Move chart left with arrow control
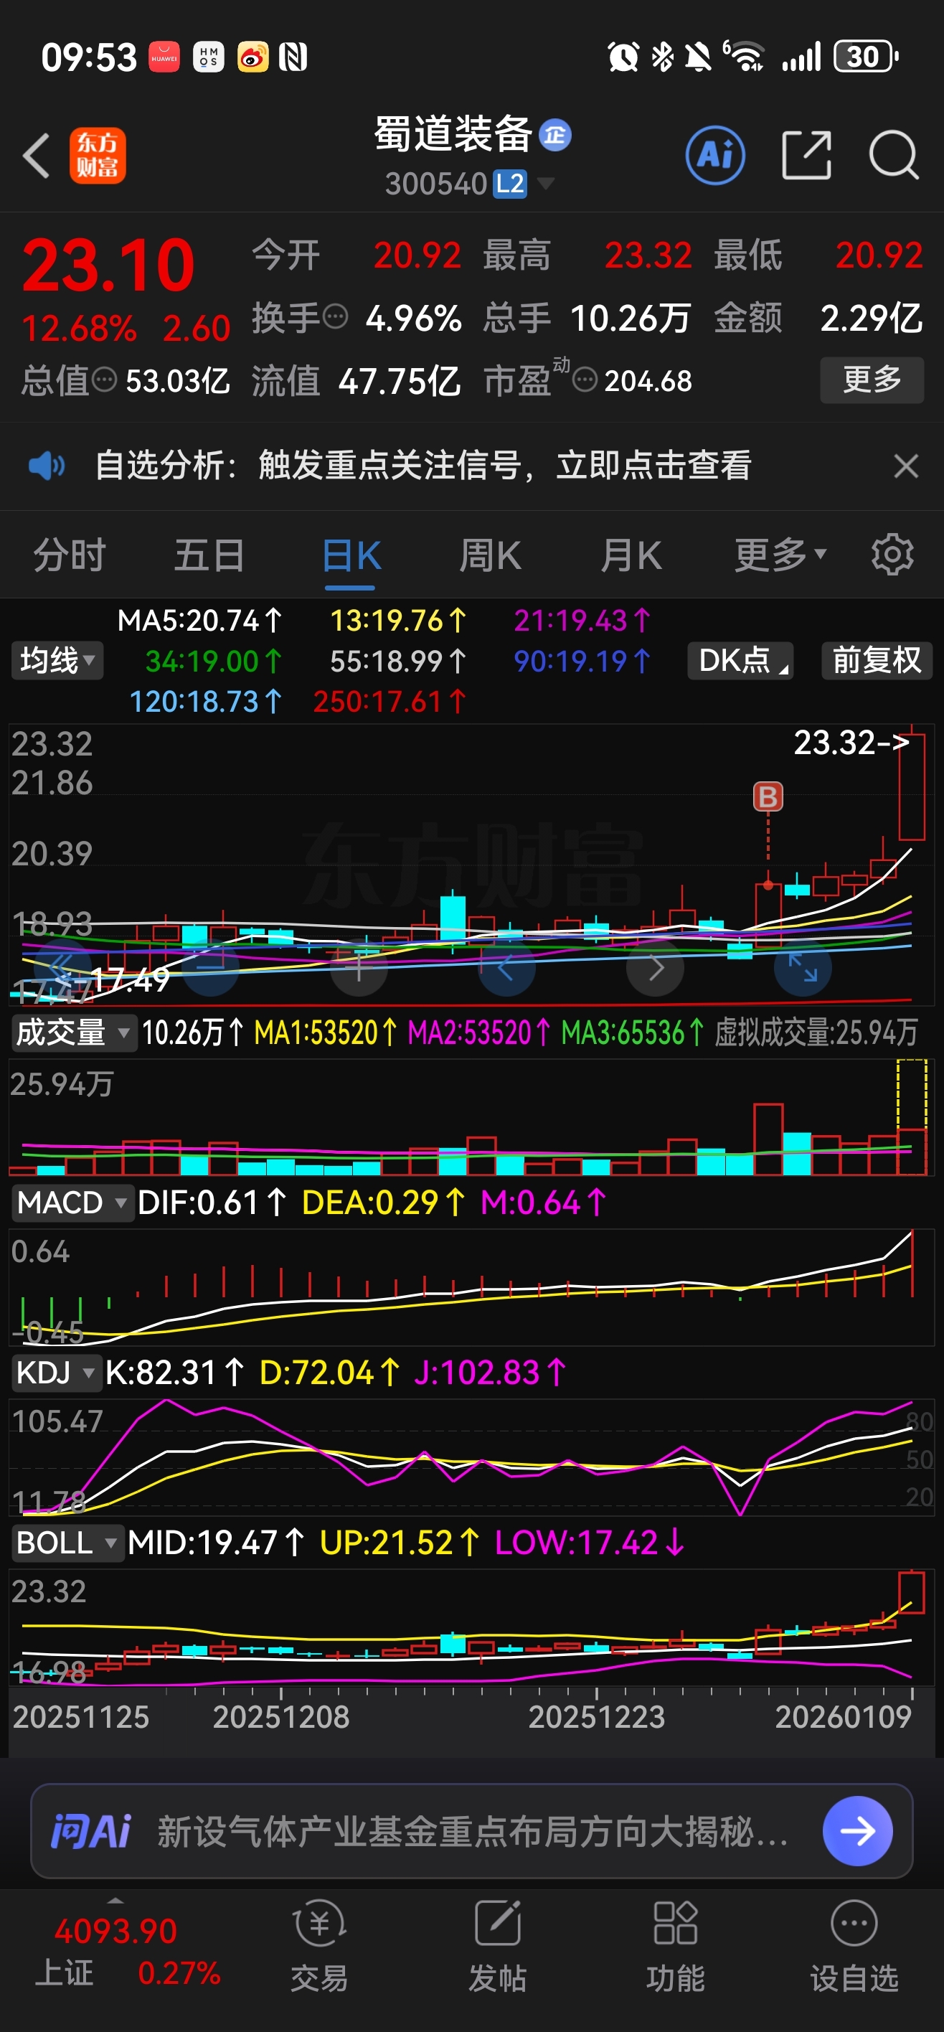Image resolution: width=944 pixels, height=2032 pixels. pos(506,967)
